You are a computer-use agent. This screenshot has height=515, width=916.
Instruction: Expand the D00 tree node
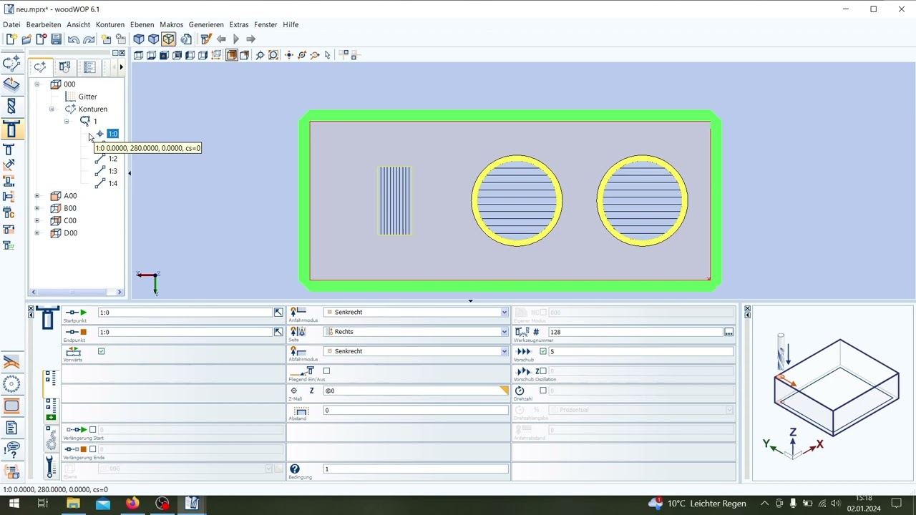pos(37,233)
